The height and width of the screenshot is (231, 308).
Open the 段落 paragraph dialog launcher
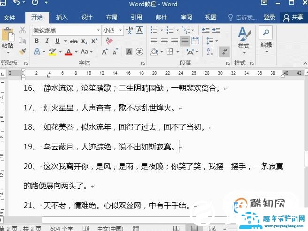228,63
